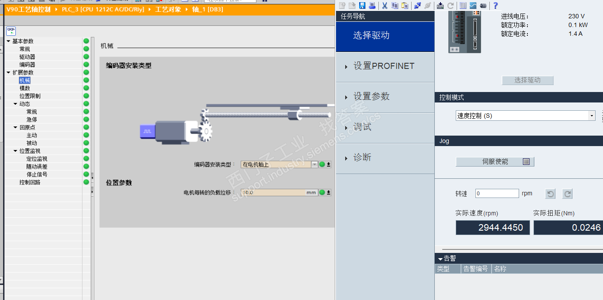This screenshot has height=300, width=603.
Task: Click the new project icon in V-ASSISTANT toolbar
Action: (342, 6)
